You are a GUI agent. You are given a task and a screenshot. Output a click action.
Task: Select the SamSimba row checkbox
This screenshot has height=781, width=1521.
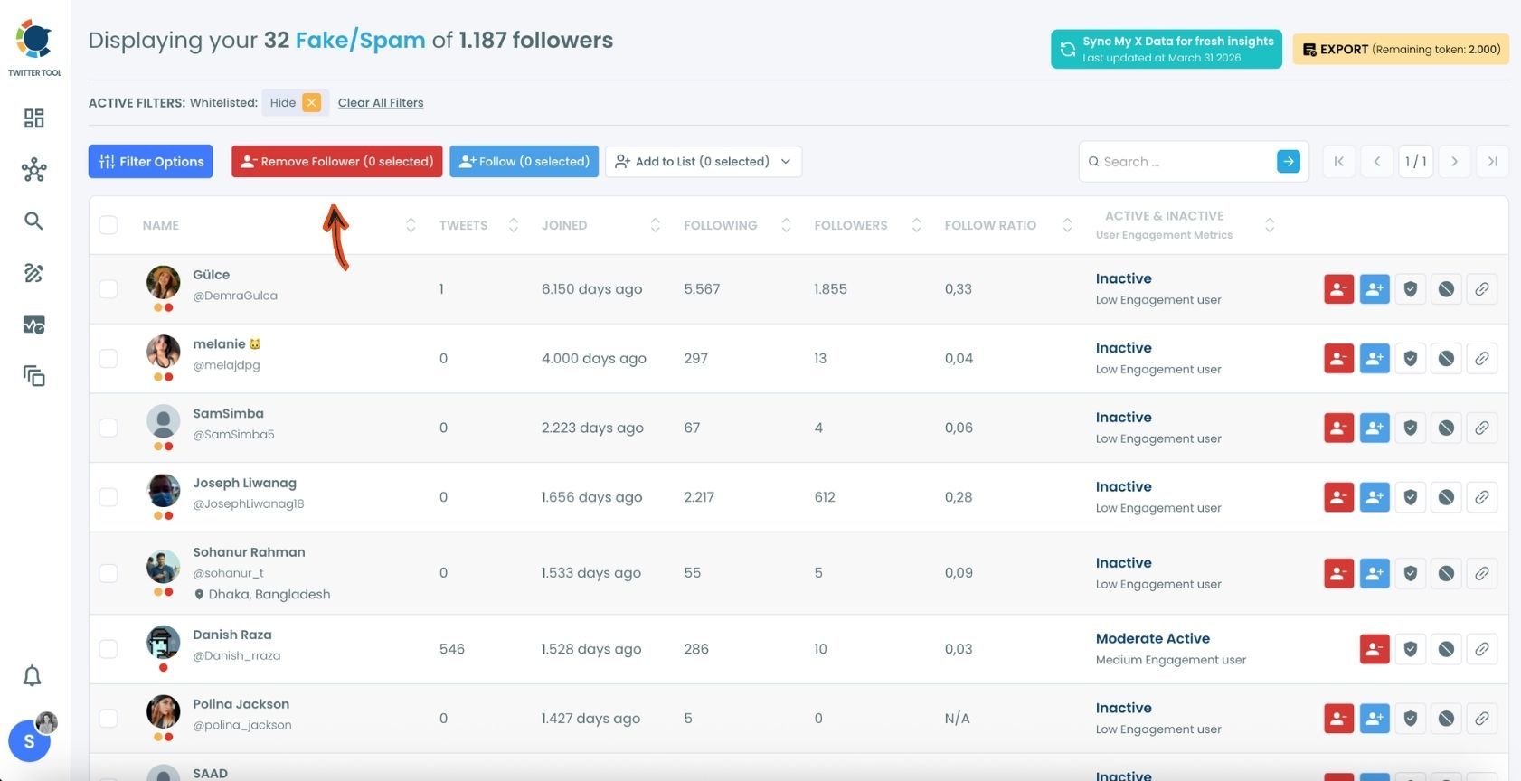coord(109,428)
